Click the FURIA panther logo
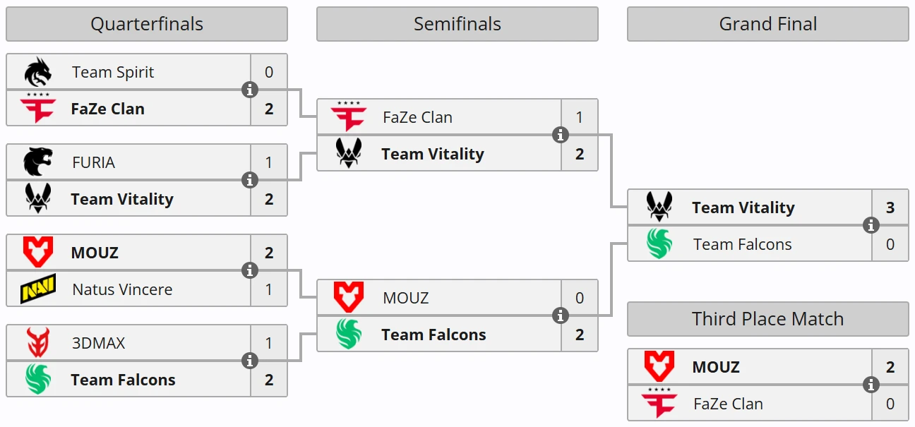This screenshot has height=427, width=915. tap(37, 162)
